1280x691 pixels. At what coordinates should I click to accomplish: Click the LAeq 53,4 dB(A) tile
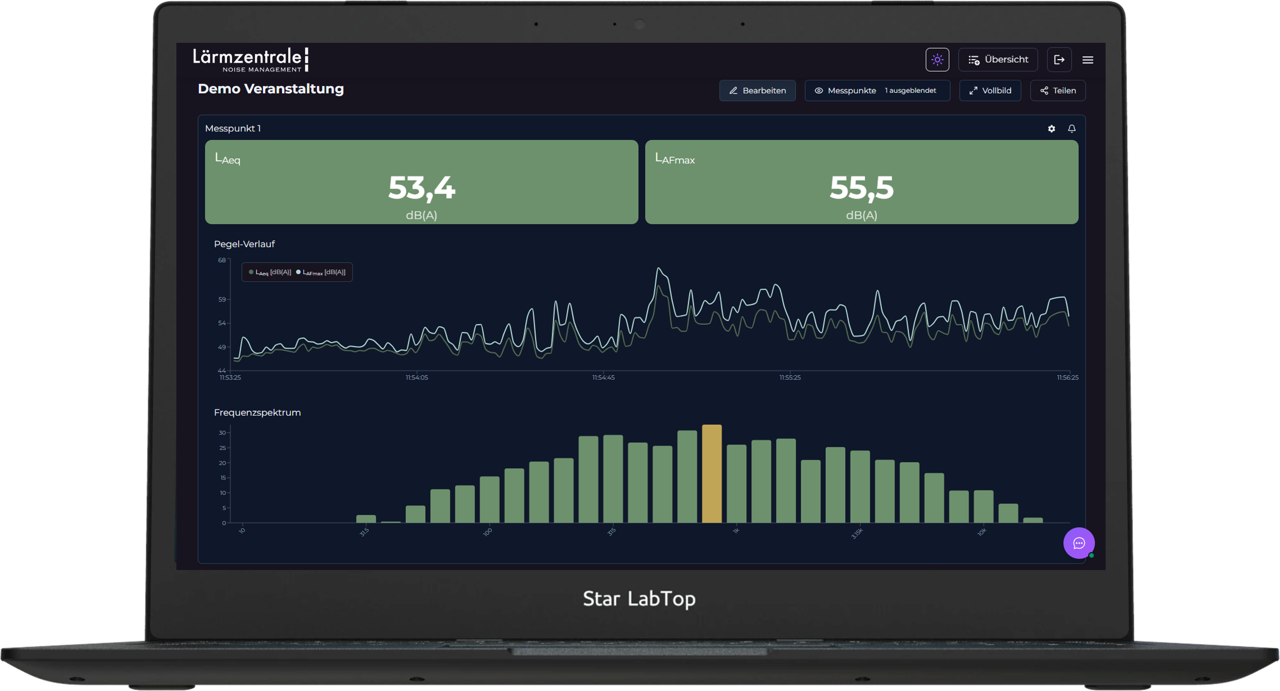421,182
